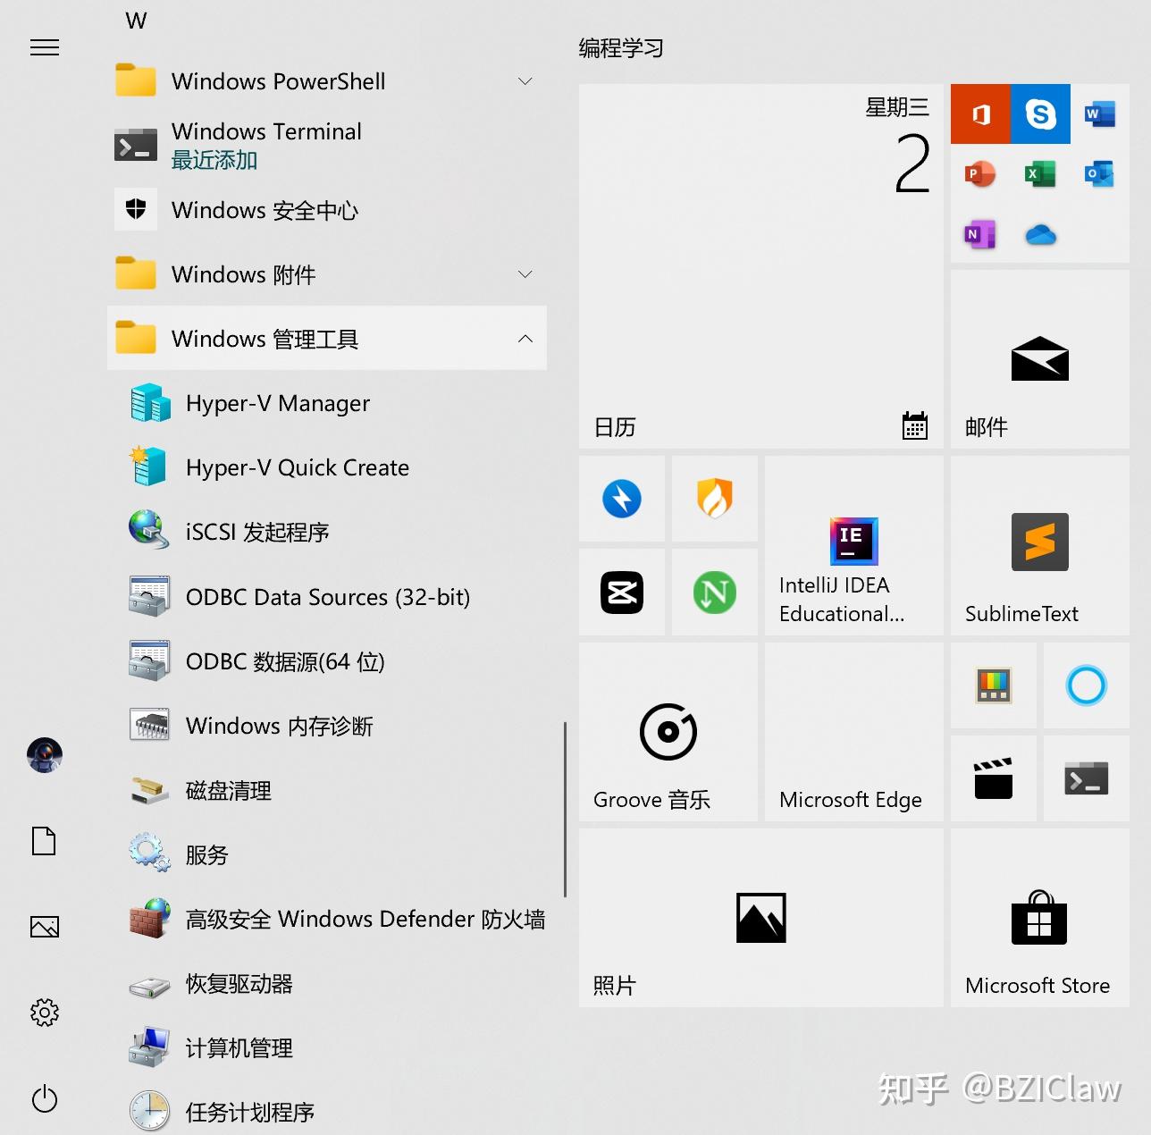Launch Windows 内存诊断
Image resolution: width=1151 pixels, height=1135 pixels.
click(327, 726)
